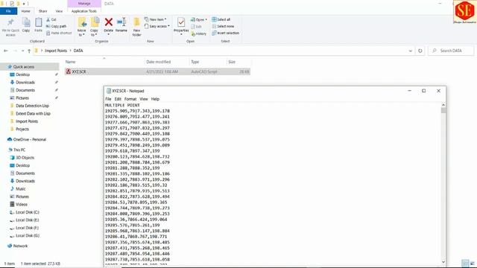Open the Move to ribbon button
The height and width of the screenshot is (268, 477).
82,27
